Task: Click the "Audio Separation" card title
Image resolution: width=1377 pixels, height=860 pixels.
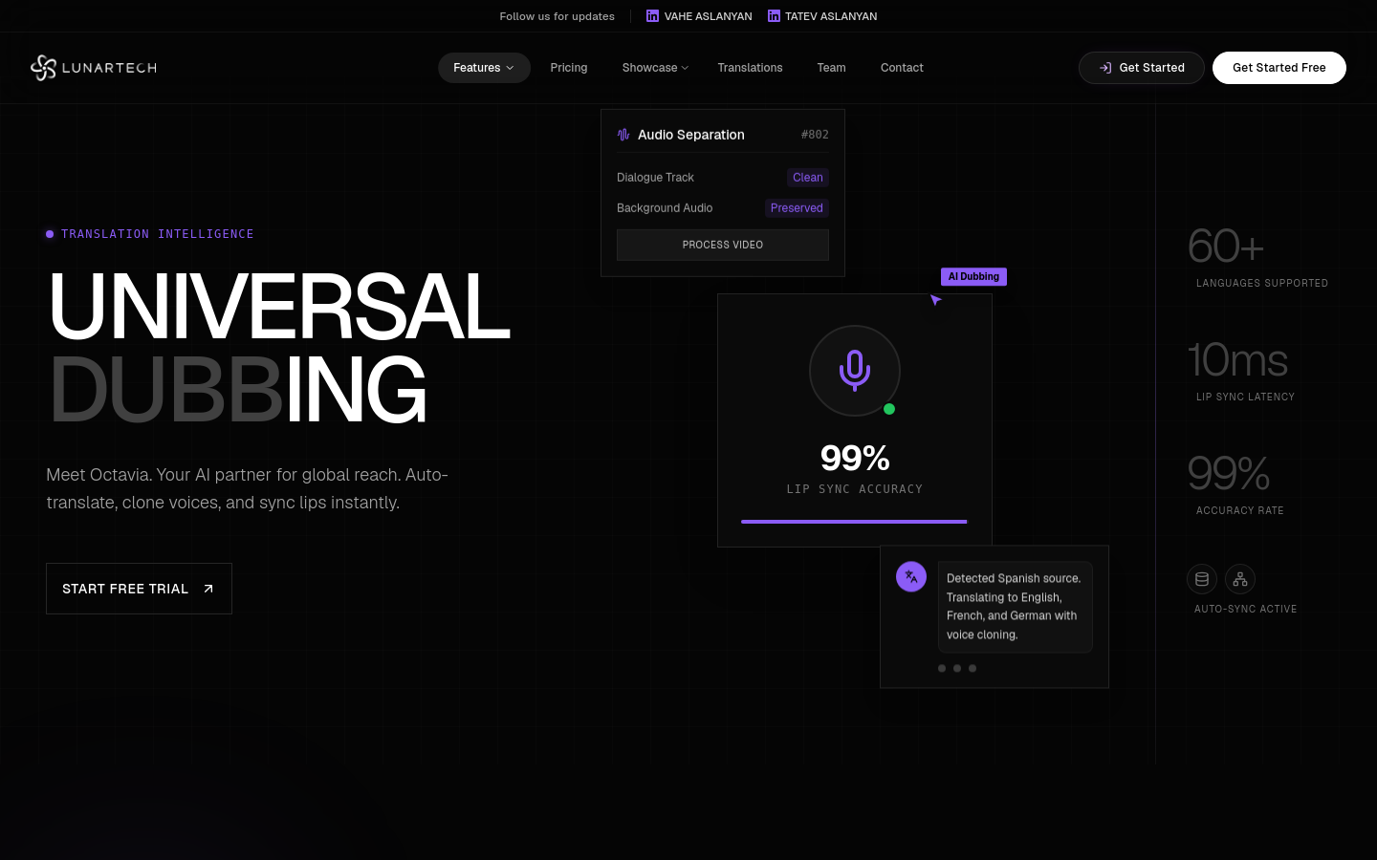Action: (x=691, y=135)
